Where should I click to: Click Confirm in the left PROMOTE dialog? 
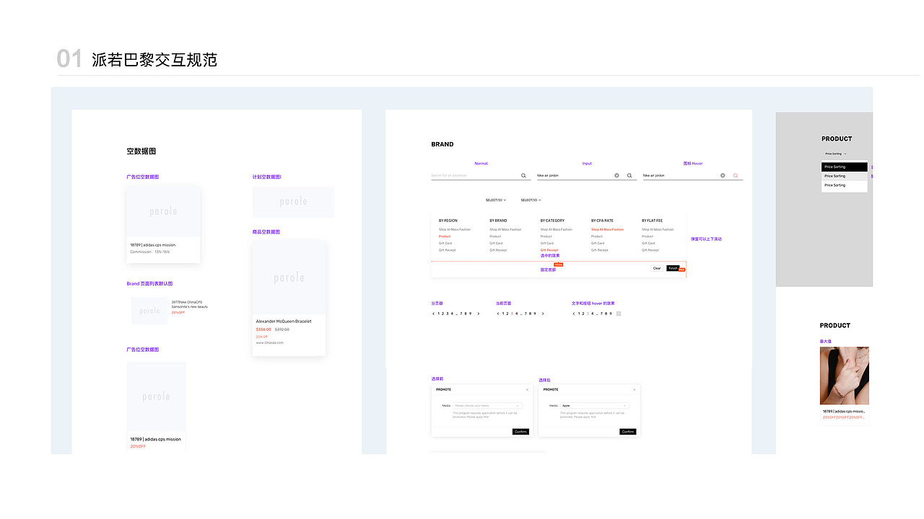(x=520, y=432)
